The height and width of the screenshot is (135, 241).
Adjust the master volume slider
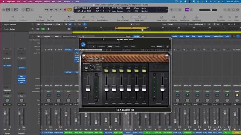pyautogui.click(x=208, y=10)
